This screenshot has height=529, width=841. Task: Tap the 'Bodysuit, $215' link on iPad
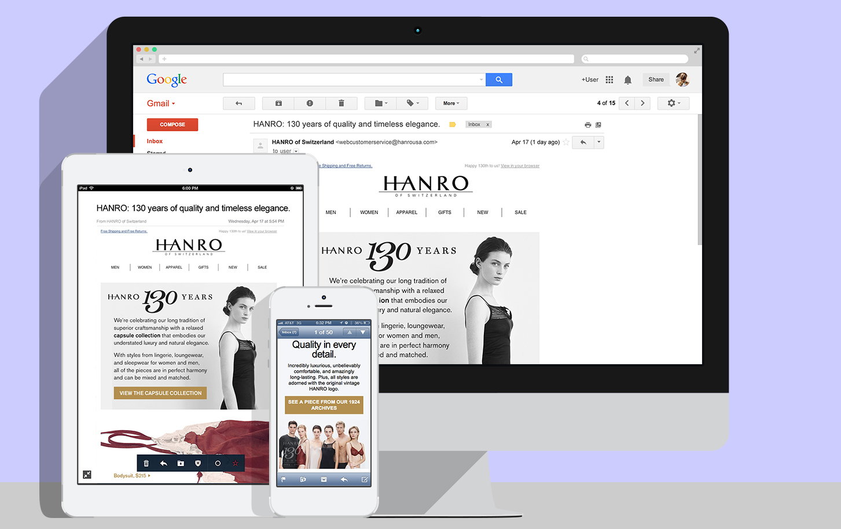tap(132, 476)
